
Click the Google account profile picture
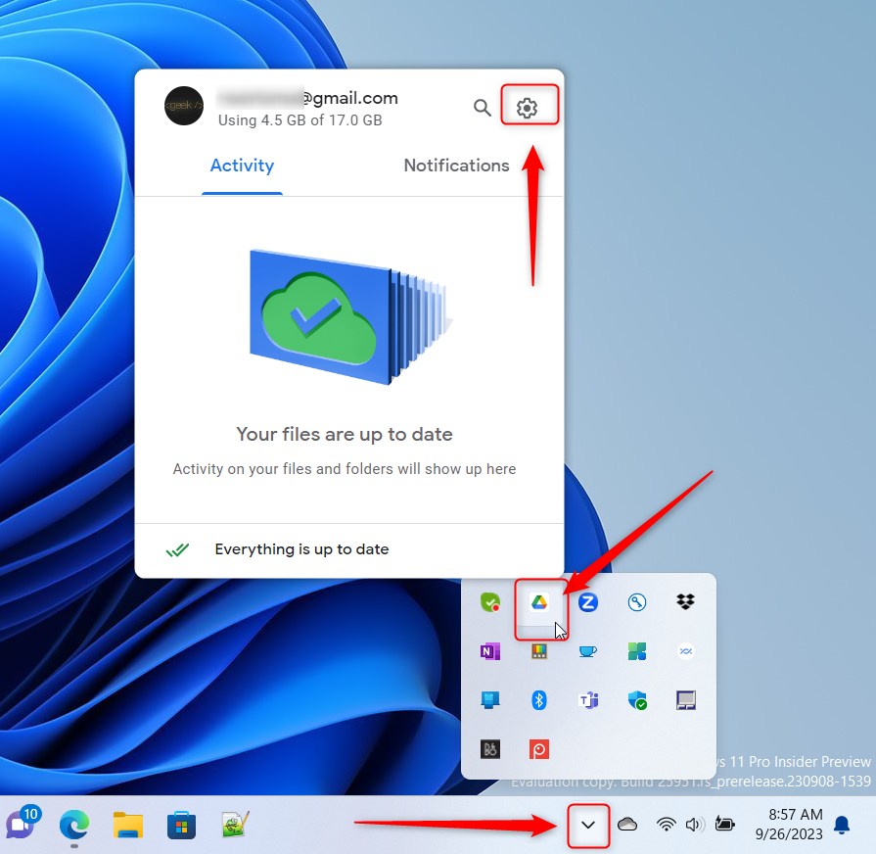(184, 106)
